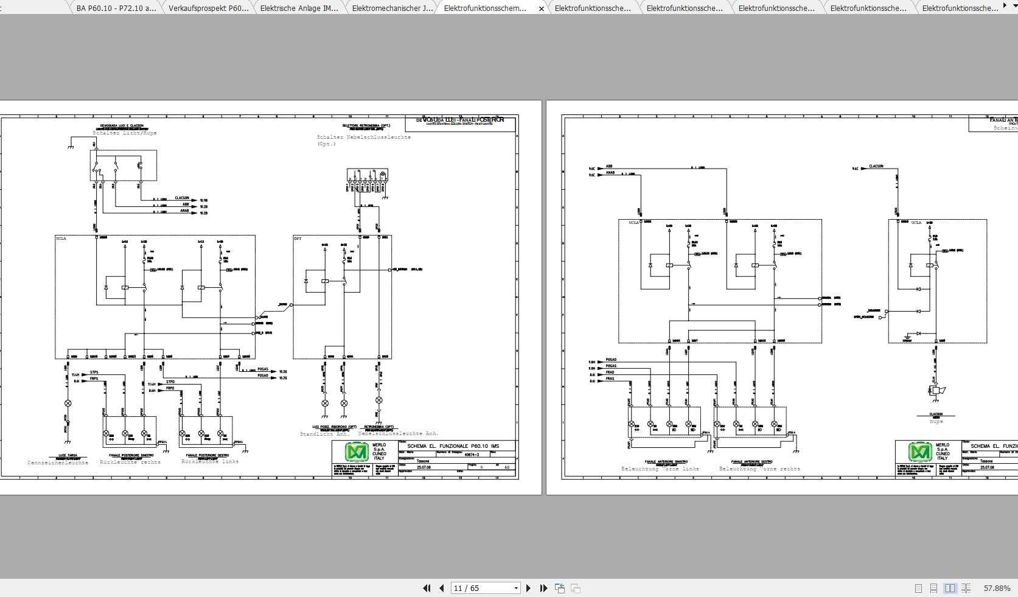The height and width of the screenshot is (597, 1018).
Task: Click the Rückleuchte rechts label
Action: (x=130, y=462)
